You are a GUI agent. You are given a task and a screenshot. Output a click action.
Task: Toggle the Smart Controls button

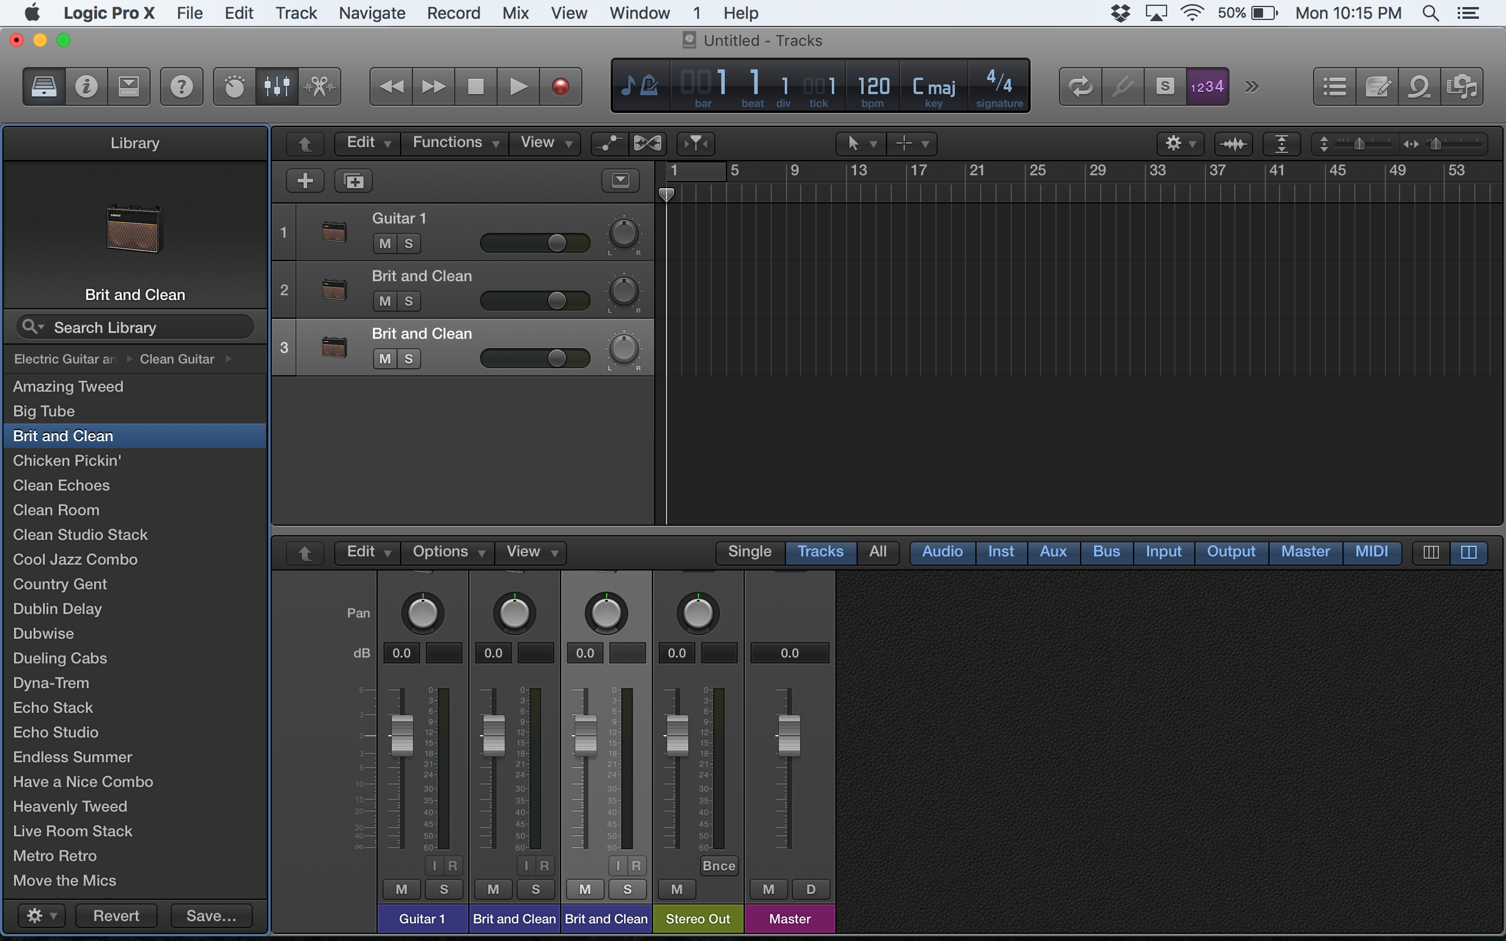pos(234,86)
